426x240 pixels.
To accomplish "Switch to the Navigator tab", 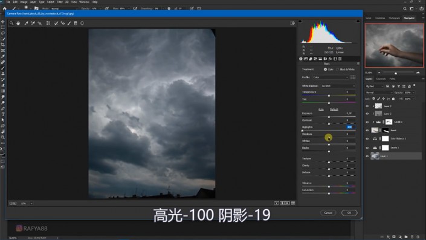I will [409, 18].
